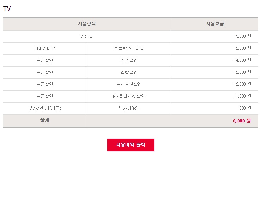Click the 사용내역 출력 button

click(131, 145)
